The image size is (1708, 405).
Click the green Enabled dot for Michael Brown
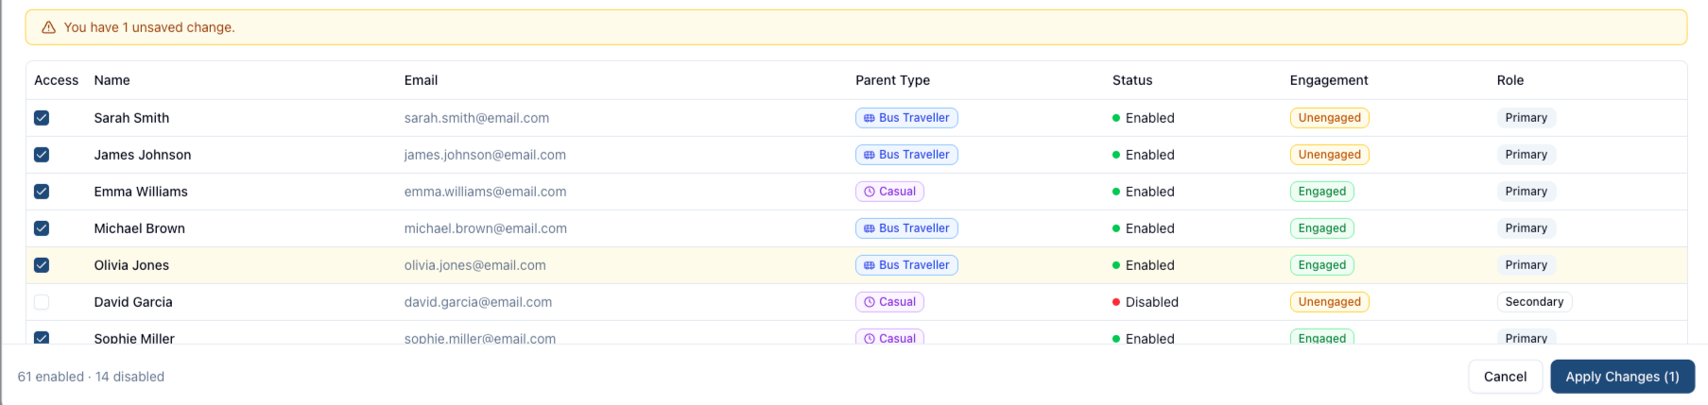click(x=1116, y=228)
